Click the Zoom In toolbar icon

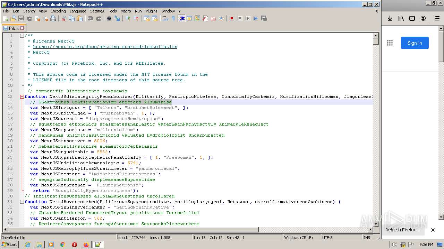click(128, 18)
